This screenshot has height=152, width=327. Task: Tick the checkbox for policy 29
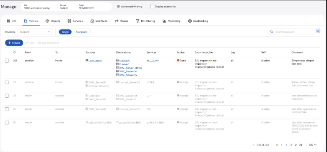7,96
